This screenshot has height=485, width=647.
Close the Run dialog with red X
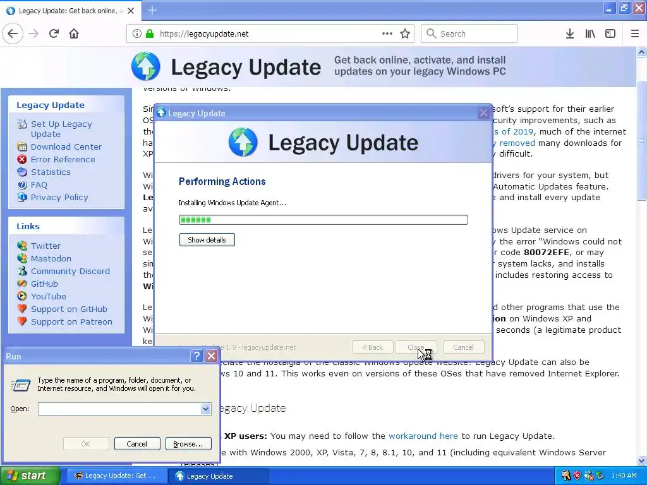[211, 356]
